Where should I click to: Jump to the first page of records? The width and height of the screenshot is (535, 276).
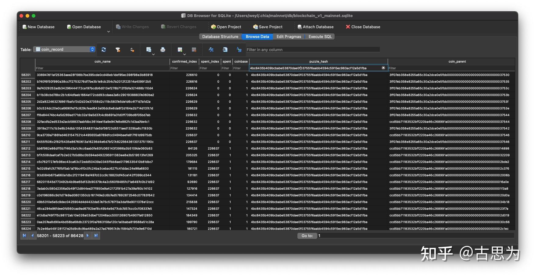[x=24, y=236]
